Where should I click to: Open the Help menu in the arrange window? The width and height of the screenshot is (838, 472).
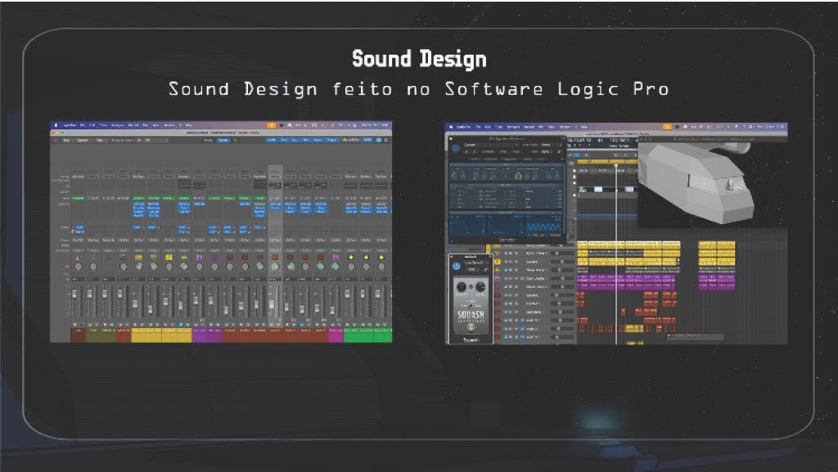pyautogui.click(x=584, y=127)
